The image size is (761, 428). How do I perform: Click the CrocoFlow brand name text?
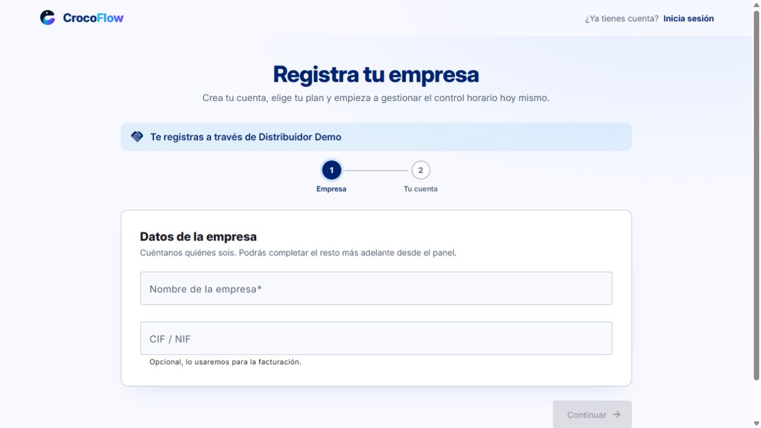pyautogui.click(x=93, y=18)
